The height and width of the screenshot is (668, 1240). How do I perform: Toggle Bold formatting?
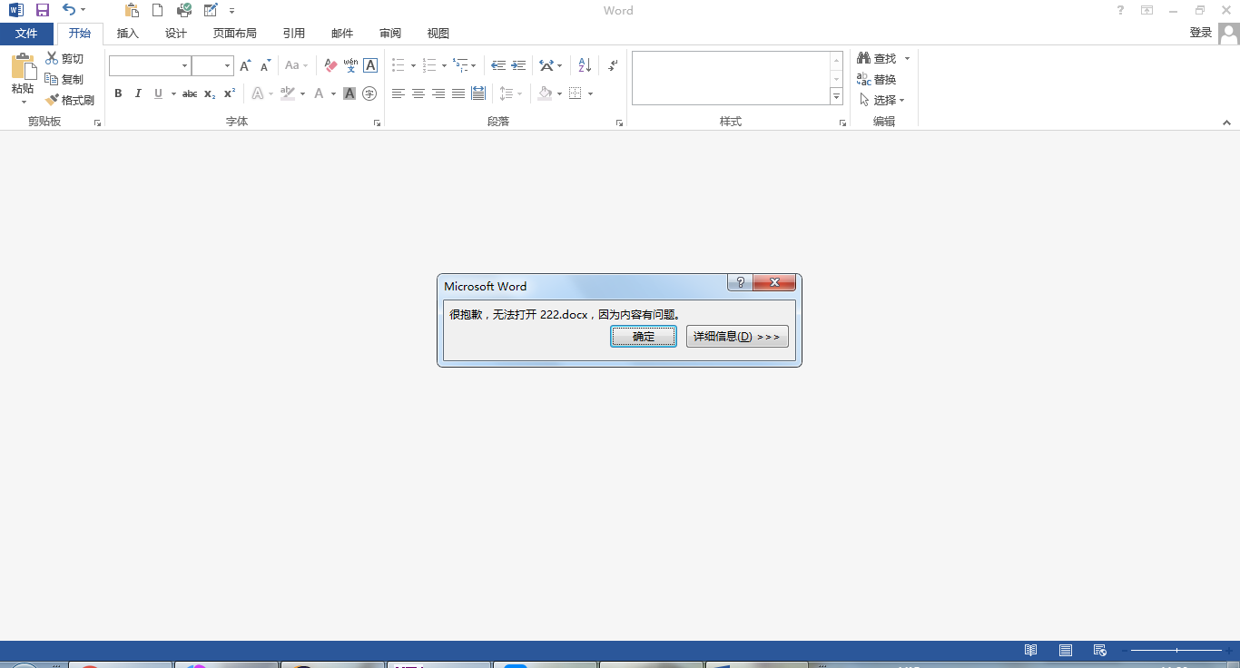pos(118,93)
